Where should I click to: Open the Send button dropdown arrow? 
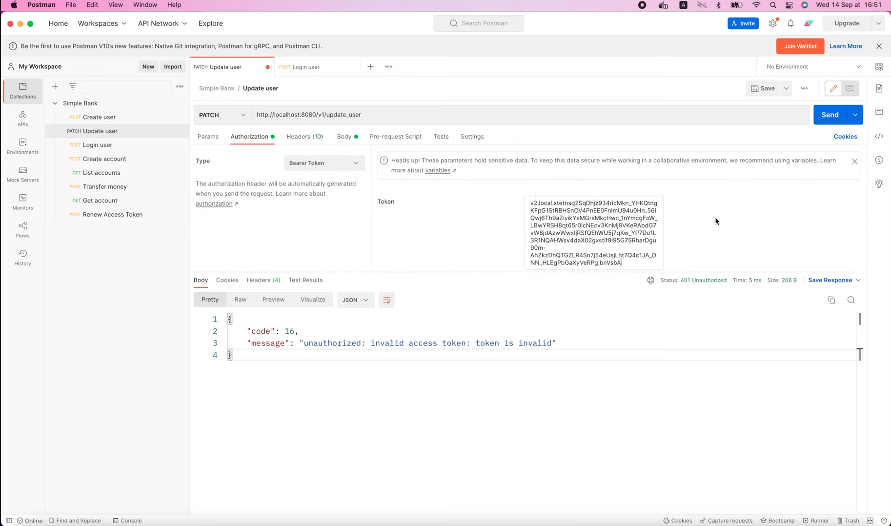(x=855, y=115)
